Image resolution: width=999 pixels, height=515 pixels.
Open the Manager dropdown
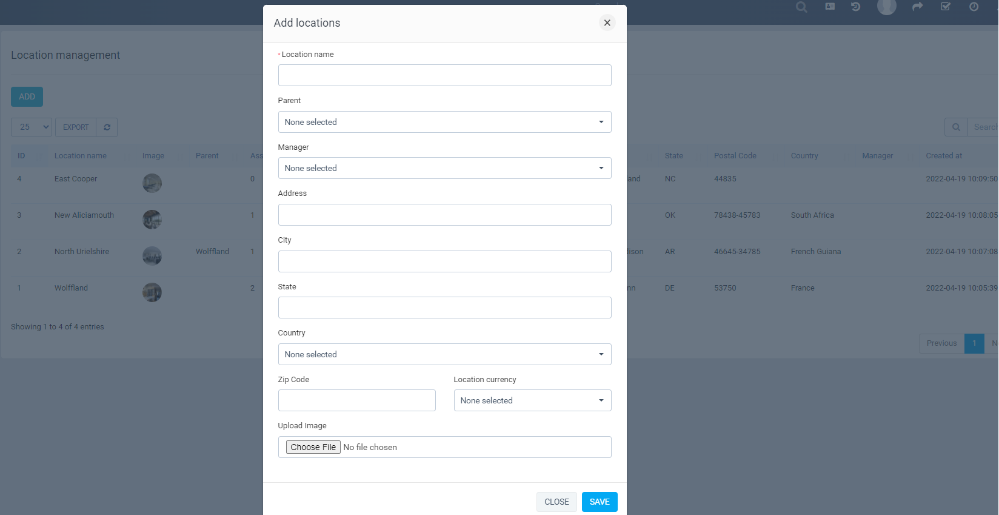444,168
